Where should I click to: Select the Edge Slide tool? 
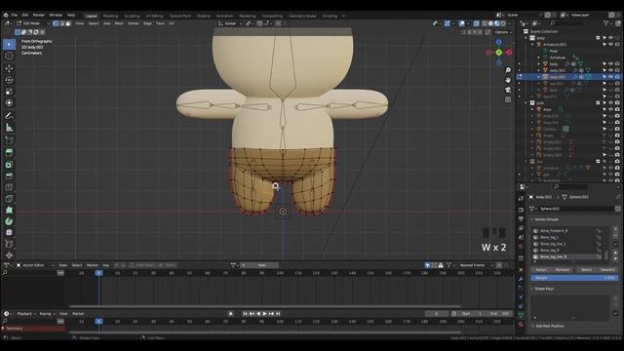pos(9,244)
